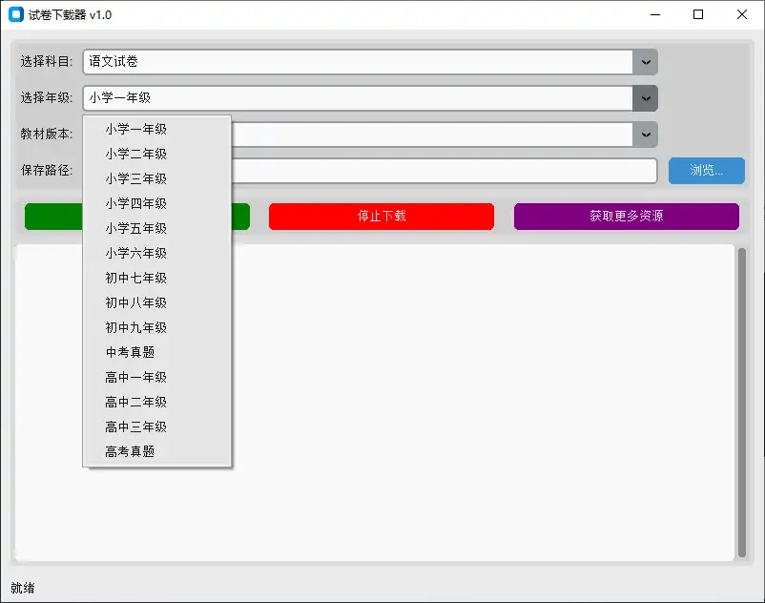Pick 小学六年级 in the grade menu

tap(134, 253)
